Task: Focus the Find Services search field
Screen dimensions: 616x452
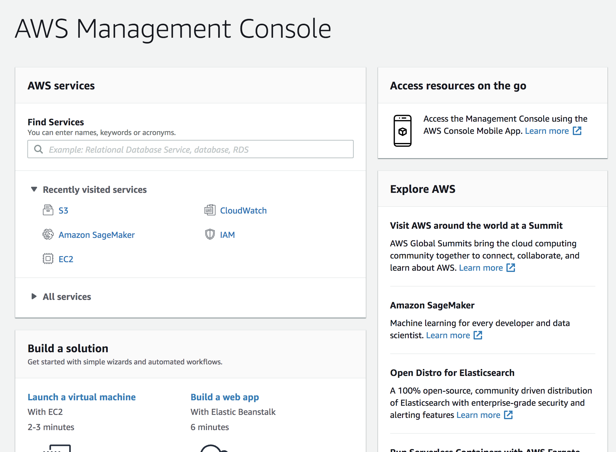Action: [195, 149]
